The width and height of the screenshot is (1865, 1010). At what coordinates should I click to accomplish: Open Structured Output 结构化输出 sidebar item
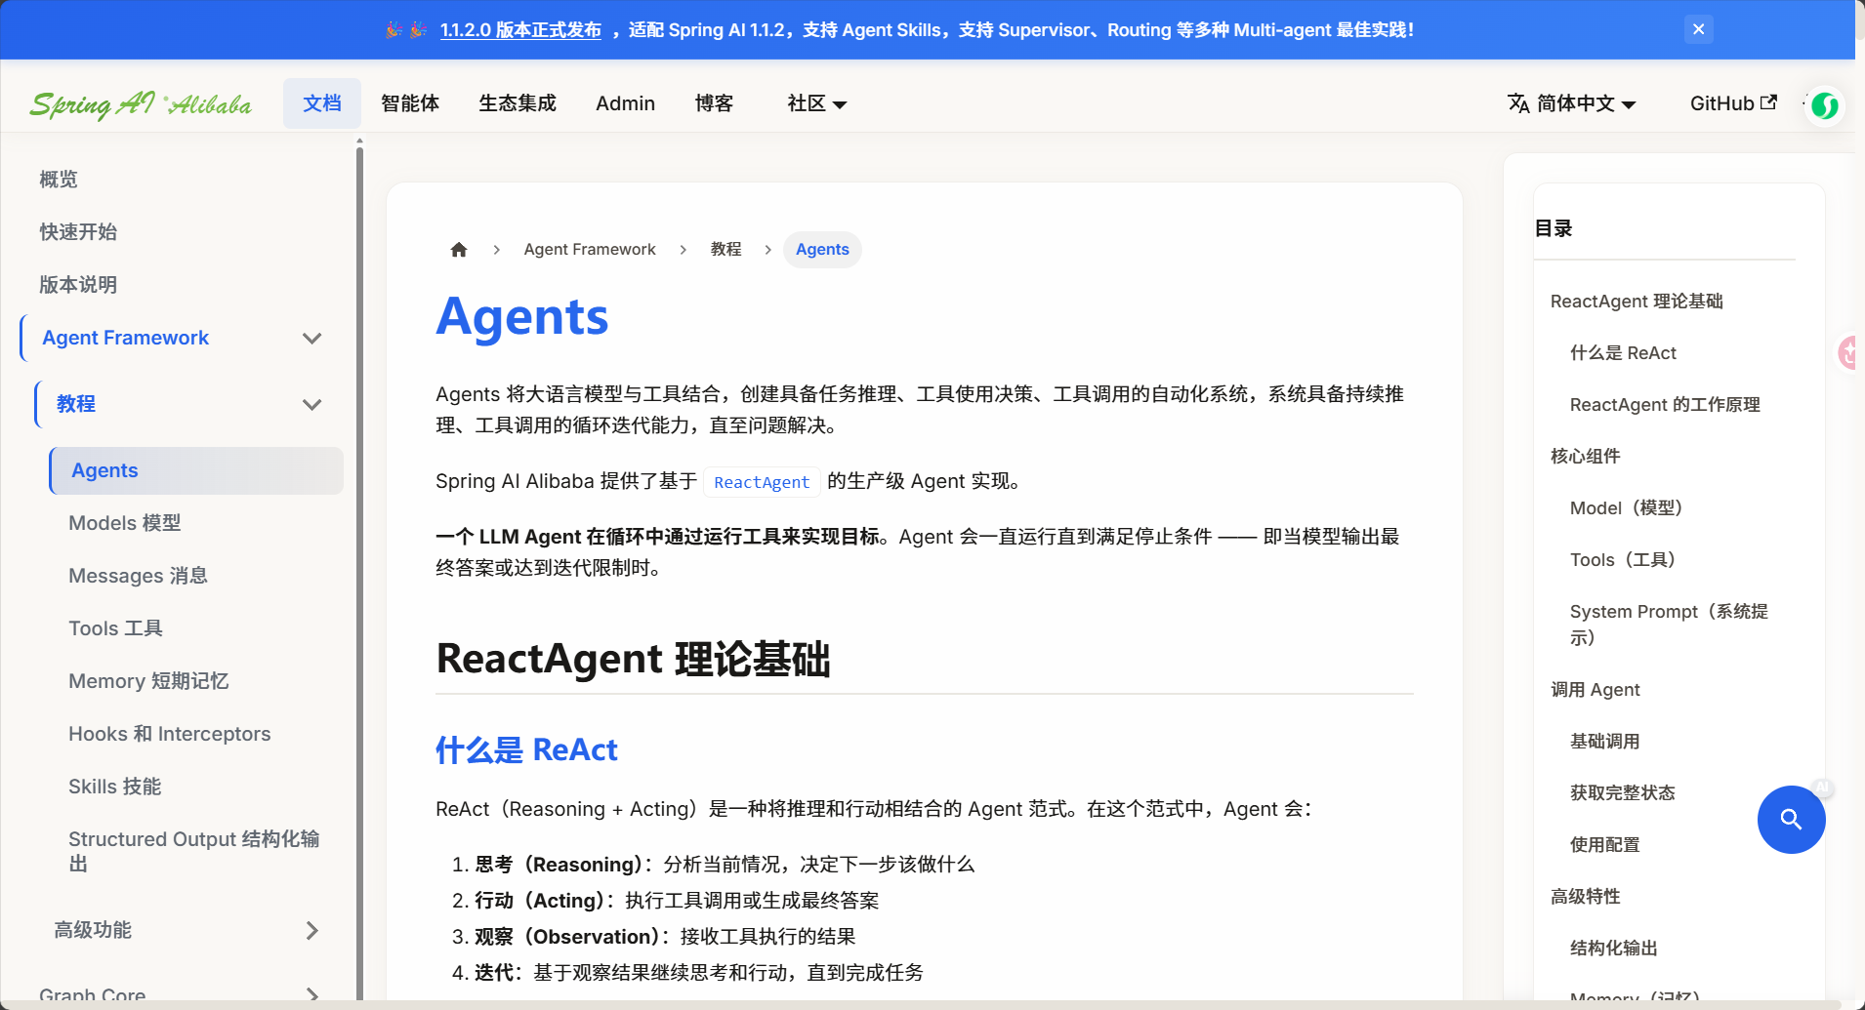click(193, 851)
